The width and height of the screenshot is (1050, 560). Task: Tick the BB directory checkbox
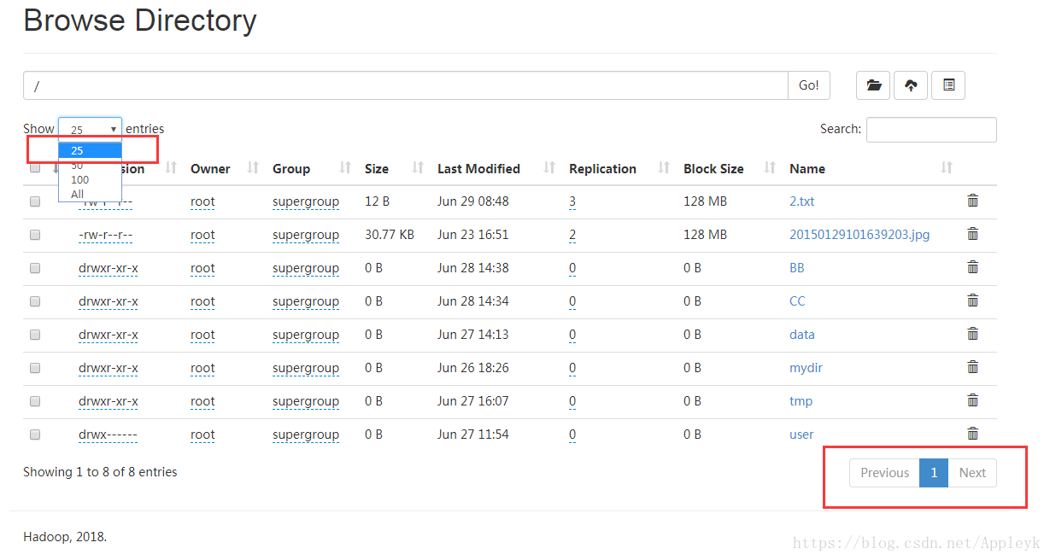tap(35, 268)
